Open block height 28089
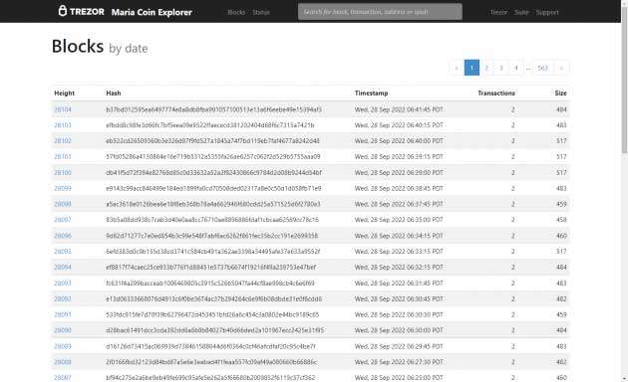 (x=63, y=346)
